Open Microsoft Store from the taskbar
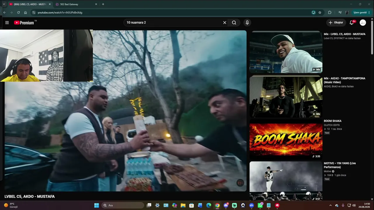 click(x=191, y=205)
